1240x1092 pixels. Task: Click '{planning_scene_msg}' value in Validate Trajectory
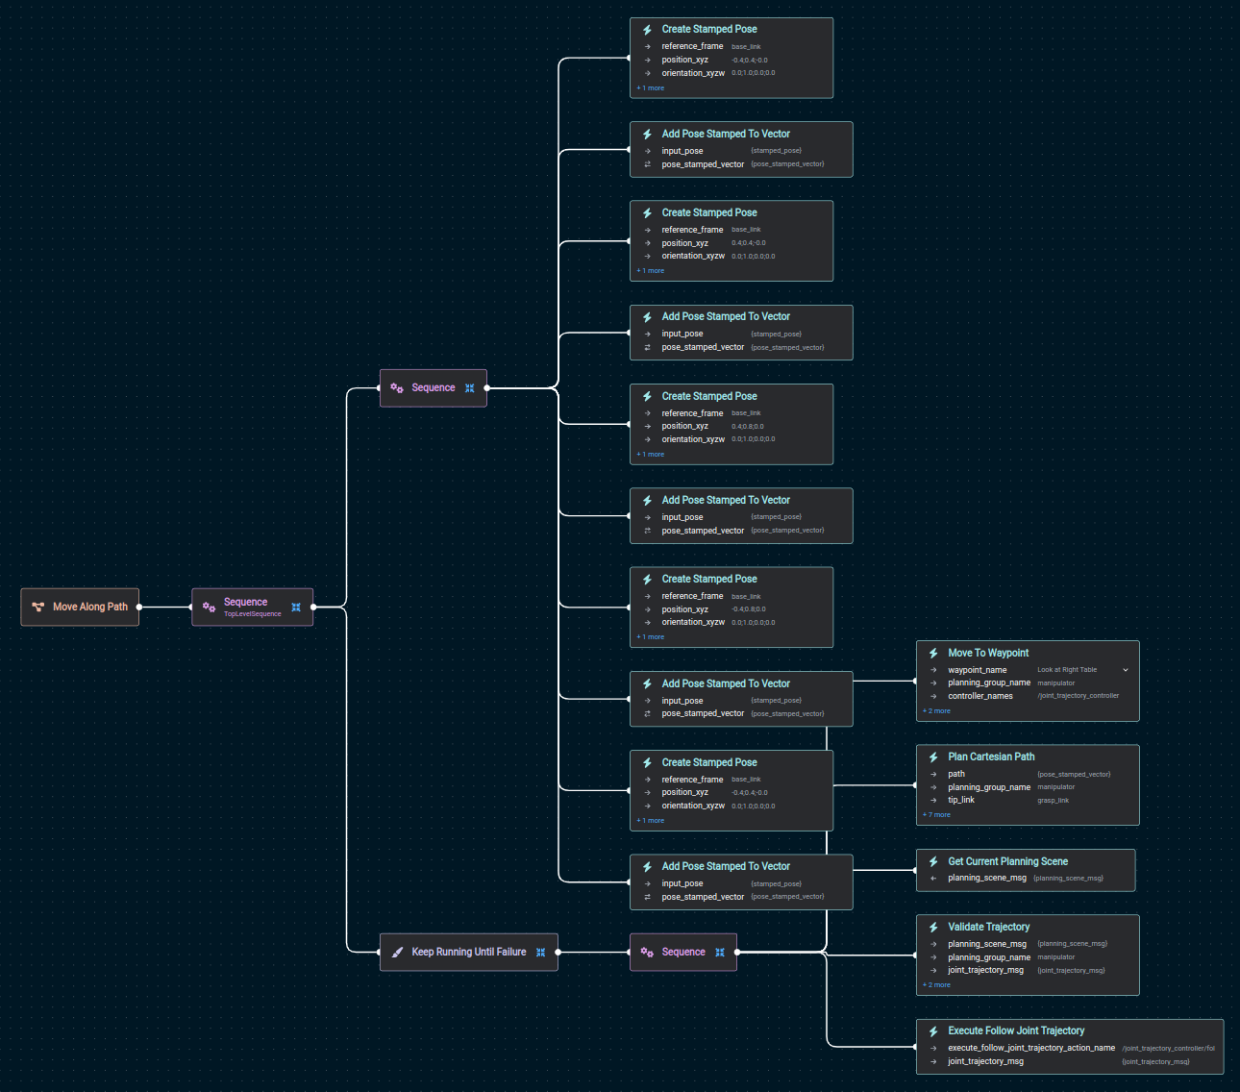1072,944
